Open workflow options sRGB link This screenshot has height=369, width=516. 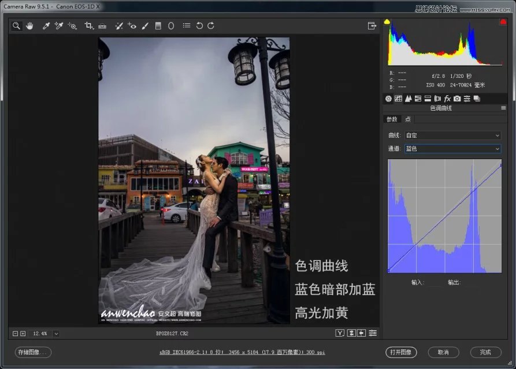tap(242, 352)
